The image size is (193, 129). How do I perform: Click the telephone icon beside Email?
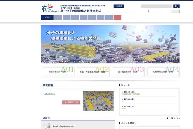[x=47, y=126]
